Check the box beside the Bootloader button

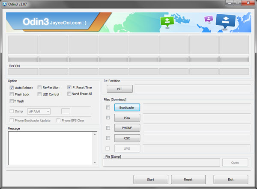click(108, 107)
